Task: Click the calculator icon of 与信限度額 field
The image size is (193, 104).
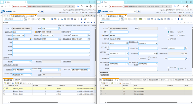Action: (156, 53)
